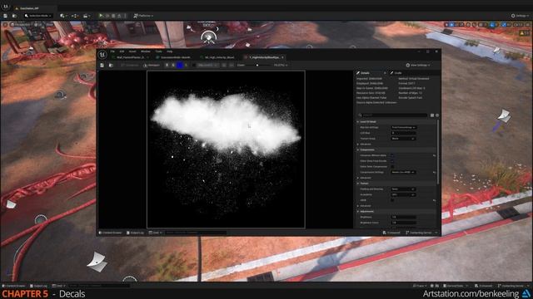Click the property matrix grid icon beside search
The image size is (533, 299).
(x=432, y=115)
